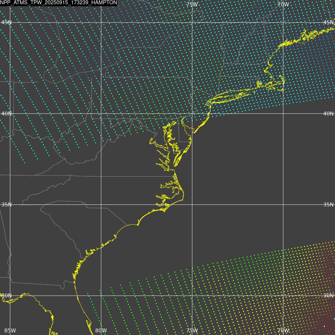Click the 35N latitude label on left edge
Image resolution: width=335 pixels, height=335 pixels.
pyautogui.click(x=7, y=205)
